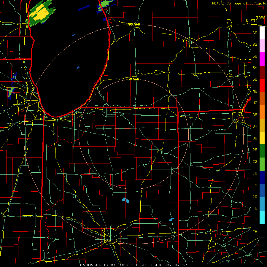Click the "TOPS" legend title
This screenshot has width=267, height=267.
click(261, 18)
